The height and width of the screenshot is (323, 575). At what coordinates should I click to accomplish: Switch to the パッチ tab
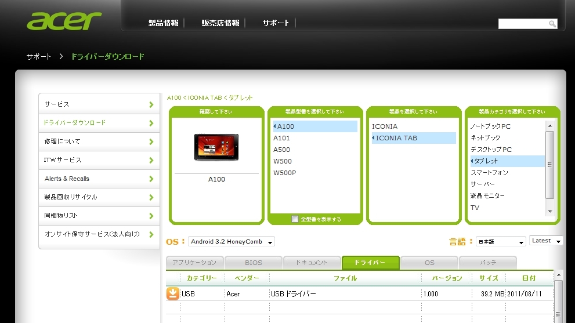(x=488, y=263)
